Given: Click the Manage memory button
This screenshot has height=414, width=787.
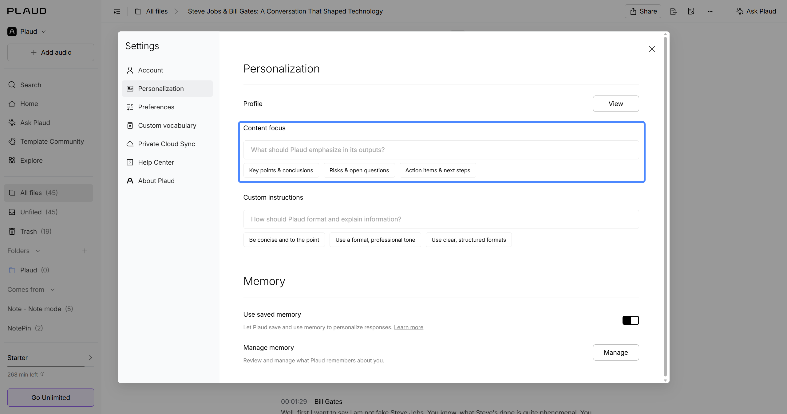Looking at the screenshot, I should pyautogui.click(x=616, y=353).
